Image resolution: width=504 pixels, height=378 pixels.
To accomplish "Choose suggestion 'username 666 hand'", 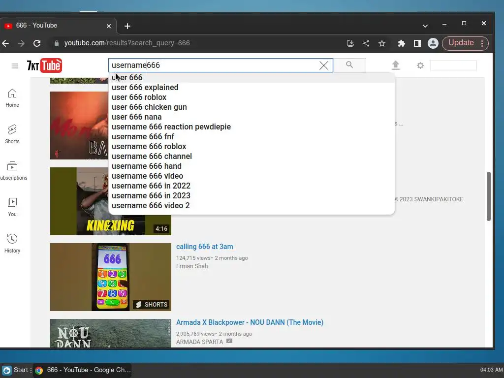I will (x=252, y=166).
